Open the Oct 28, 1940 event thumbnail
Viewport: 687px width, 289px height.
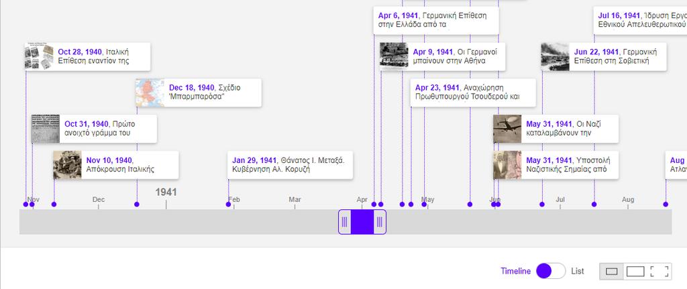(x=39, y=56)
